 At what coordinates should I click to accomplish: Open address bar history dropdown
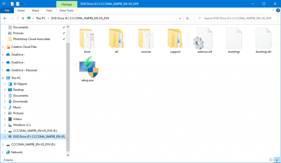click(180, 18)
